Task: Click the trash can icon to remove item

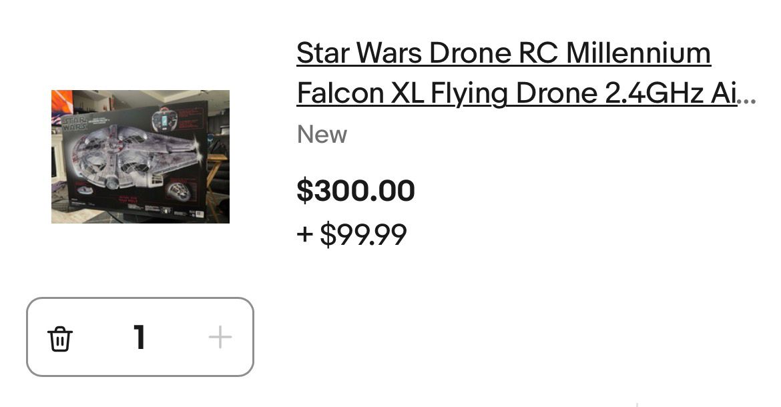Action: click(60, 338)
